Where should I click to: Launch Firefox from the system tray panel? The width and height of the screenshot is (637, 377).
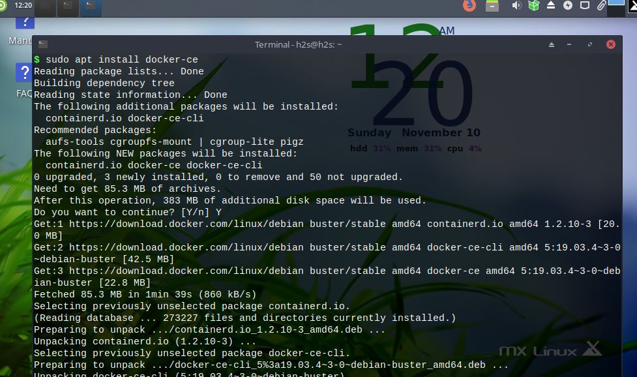pyautogui.click(x=469, y=7)
